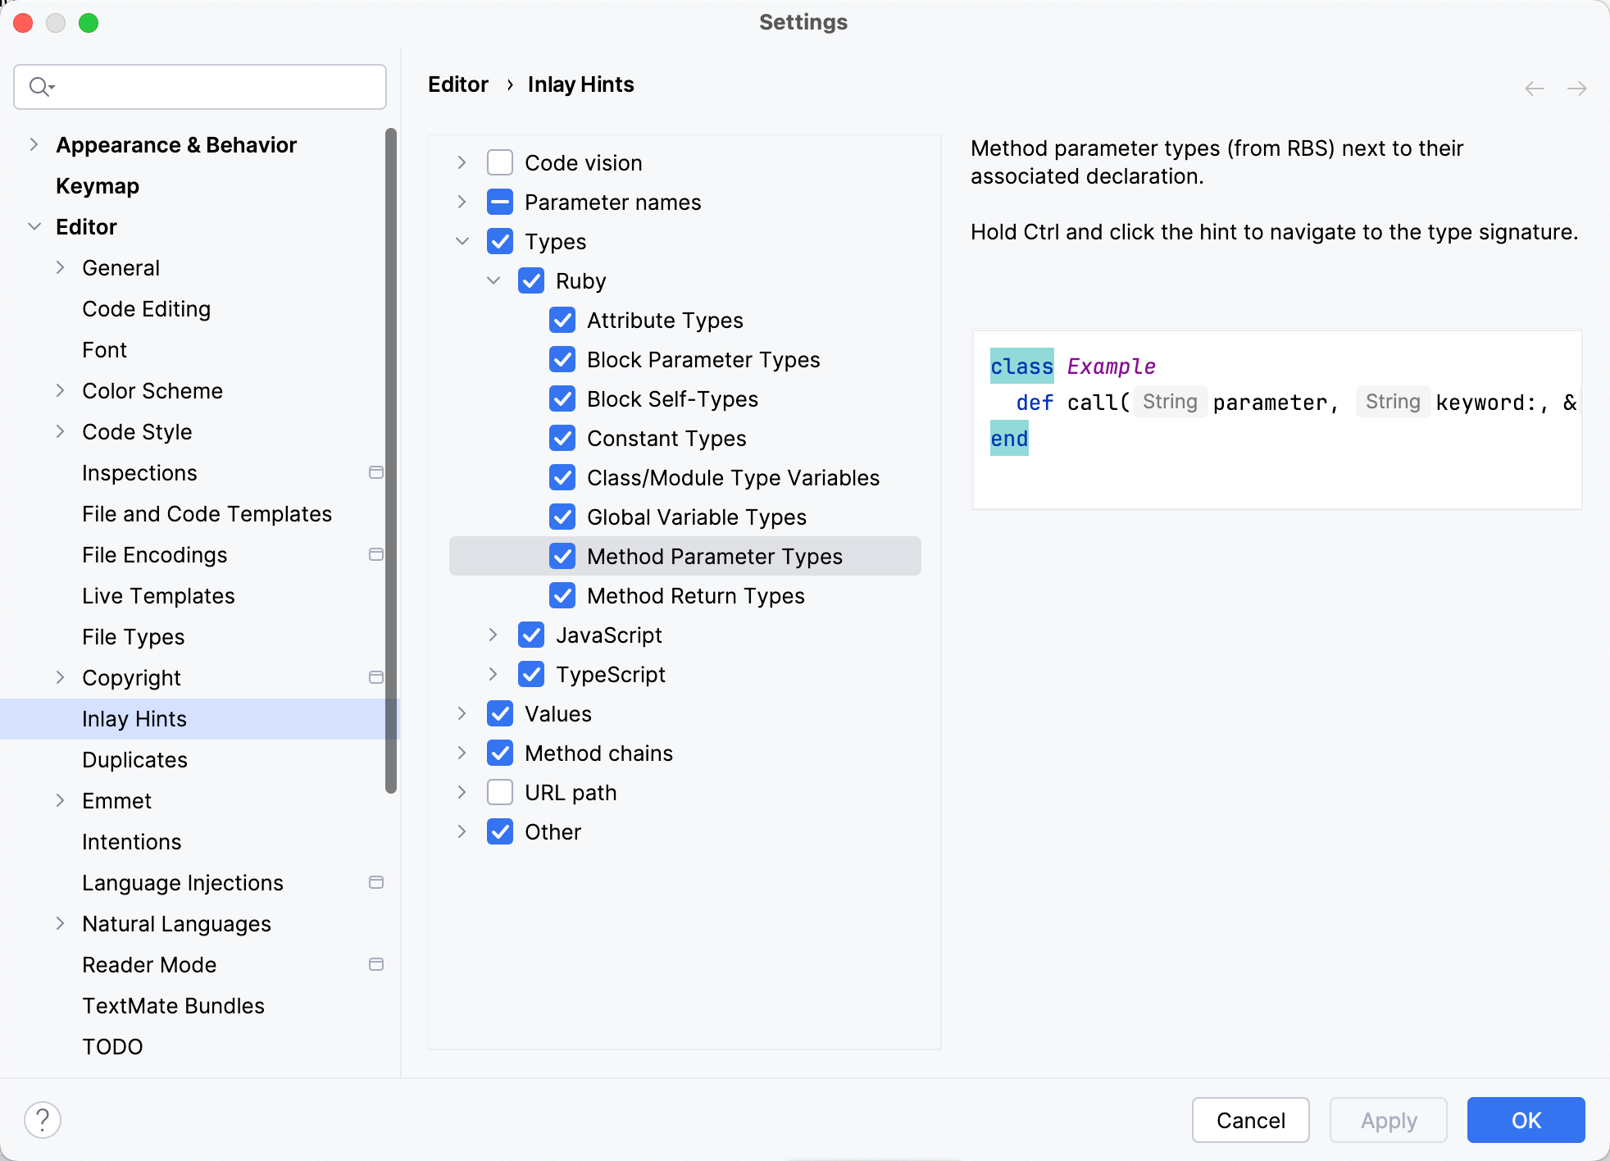Enable the URL path inlay hints checkbox
The width and height of the screenshot is (1610, 1161).
click(x=500, y=792)
